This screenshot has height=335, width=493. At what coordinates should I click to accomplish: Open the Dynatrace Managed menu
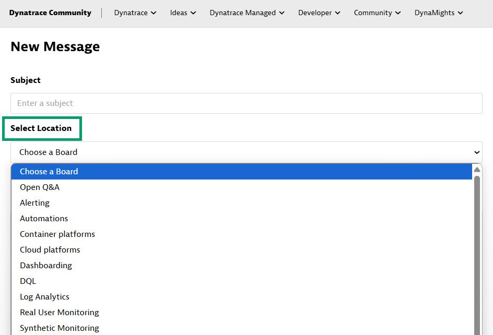(247, 13)
